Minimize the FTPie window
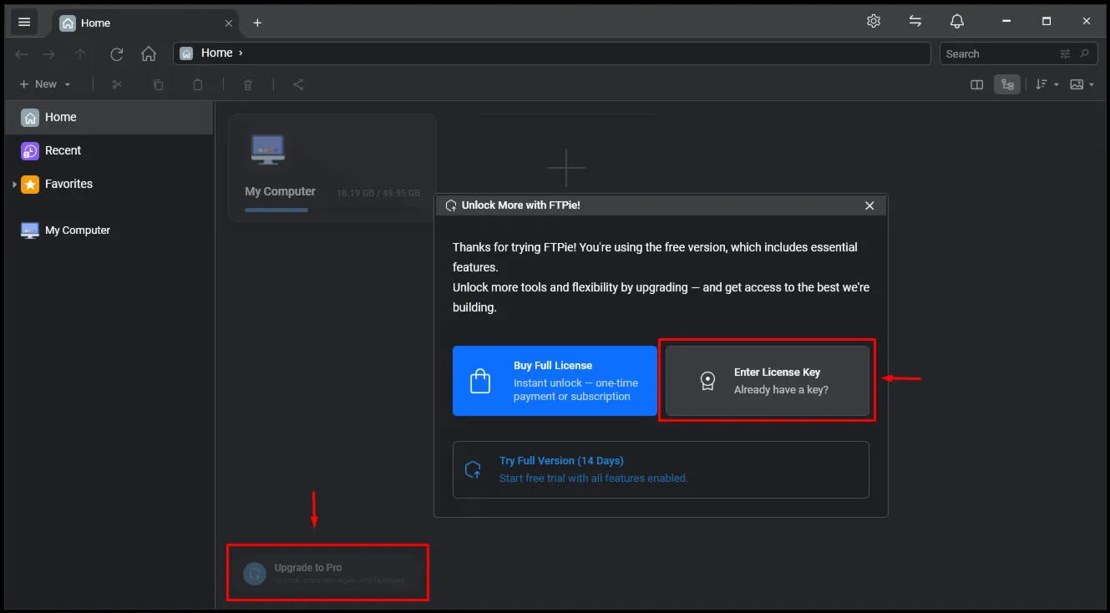The image size is (1110, 613). (1006, 22)
